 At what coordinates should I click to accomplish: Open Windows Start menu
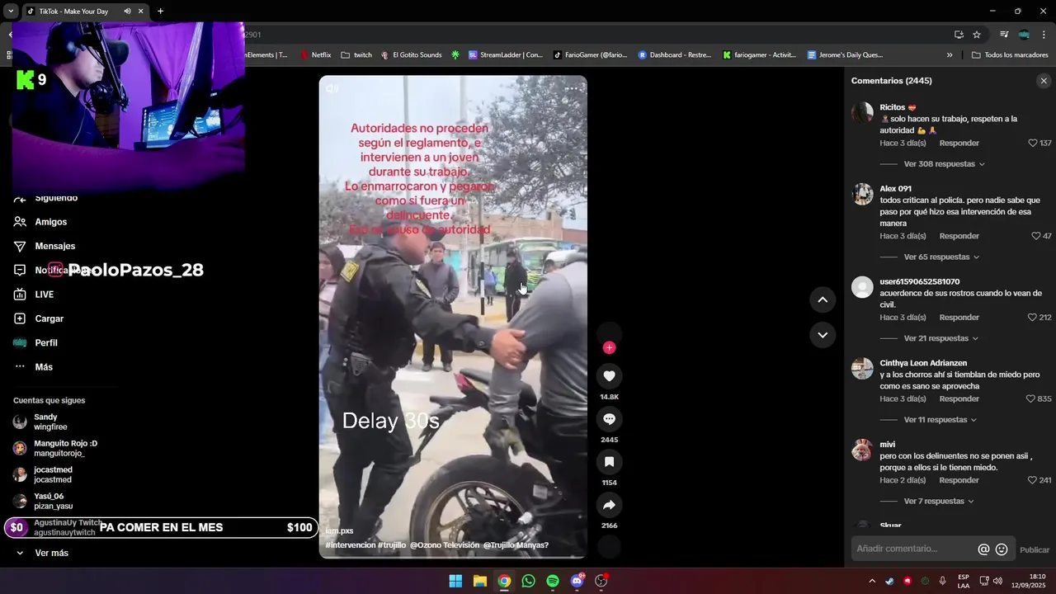(455, 581)
